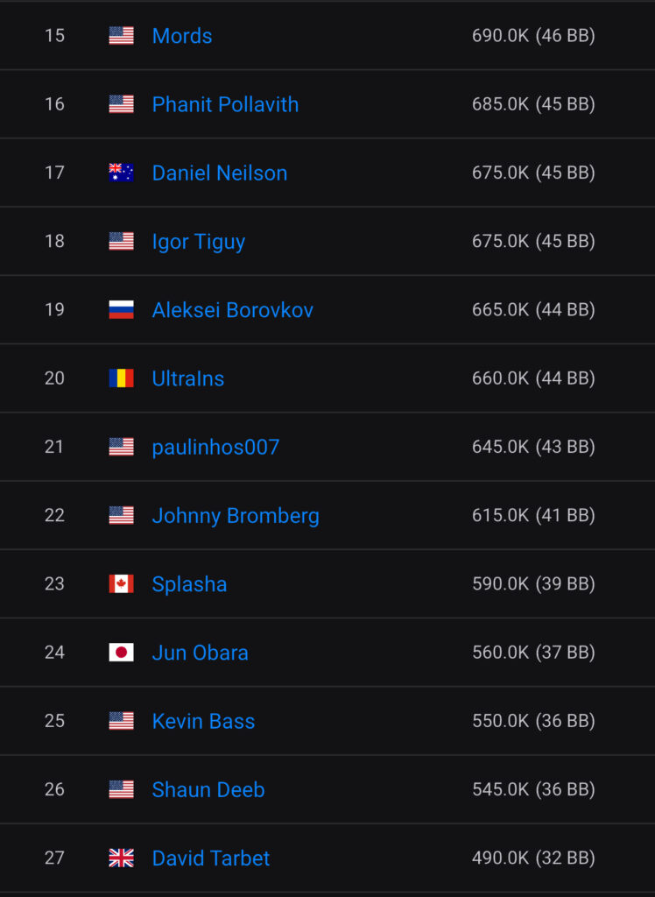View paulinhos007's player profile

click(x=215, y=447)
